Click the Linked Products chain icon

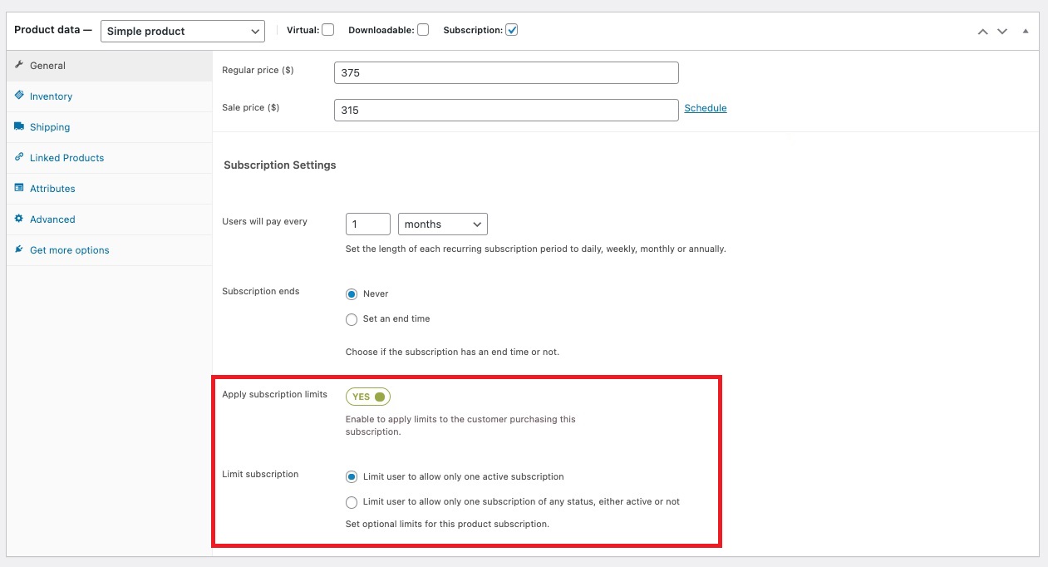click(x=19, y=157)
